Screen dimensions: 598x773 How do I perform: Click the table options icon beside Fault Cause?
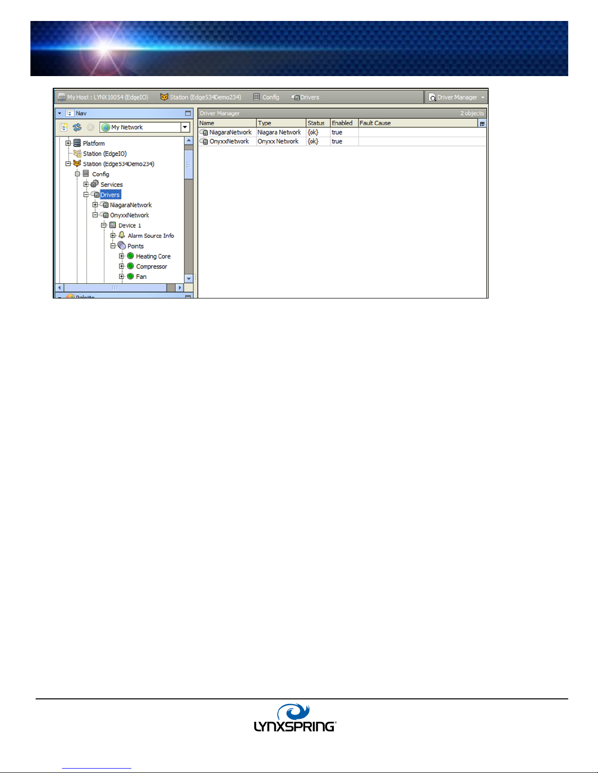482,123
